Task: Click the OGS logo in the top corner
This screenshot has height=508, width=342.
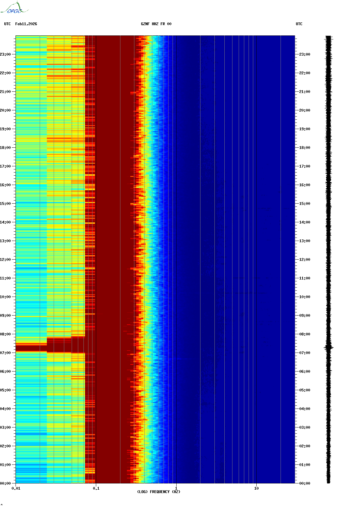Action: 14,8
